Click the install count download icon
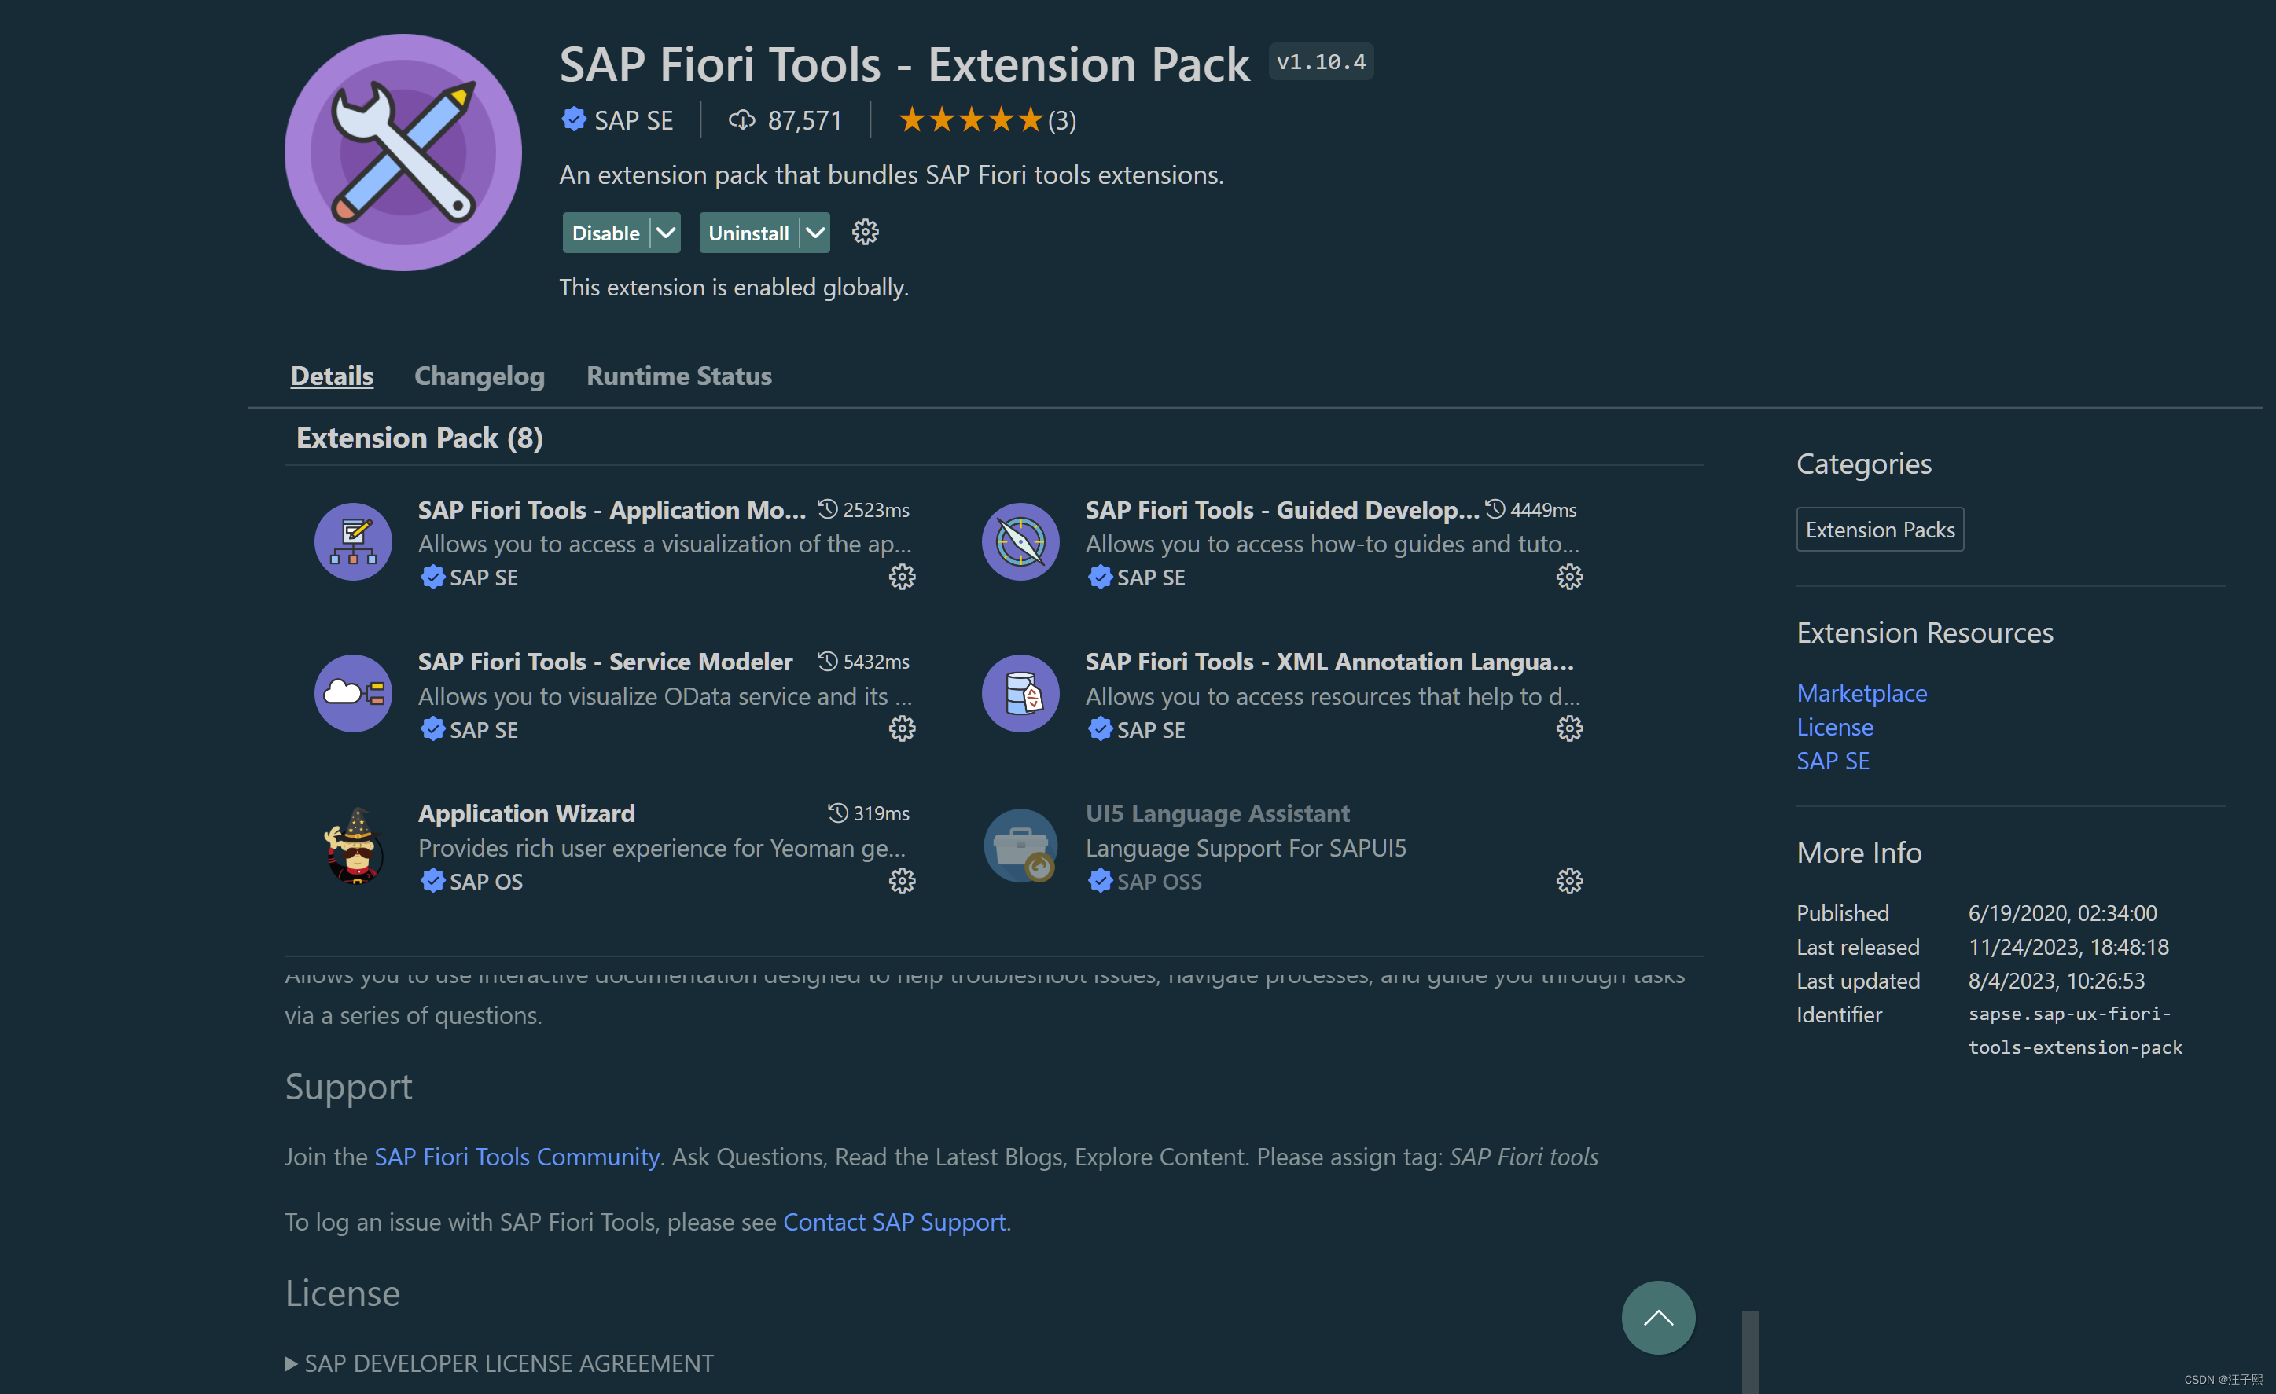Screen dimensions: 2276x1394 pos(741,120)
